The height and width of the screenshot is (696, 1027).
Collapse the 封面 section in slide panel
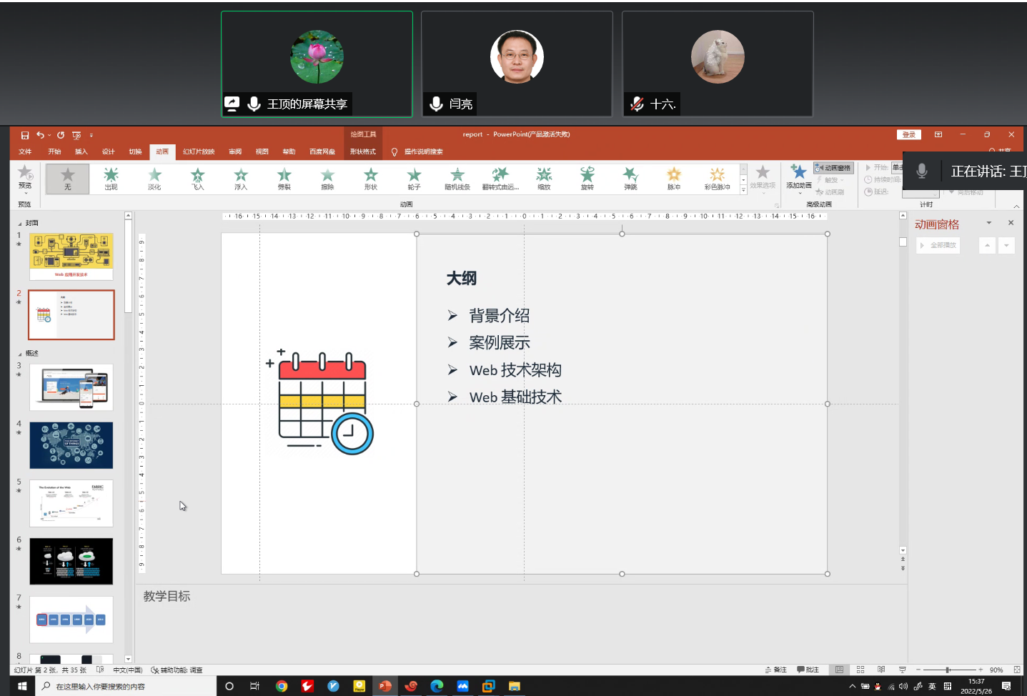(x=20, y=224)
